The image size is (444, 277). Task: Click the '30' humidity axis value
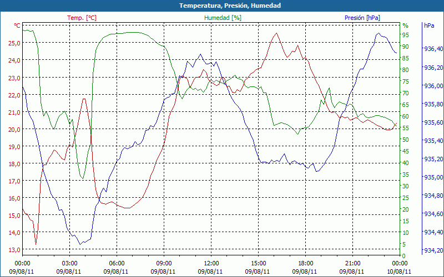[x=406, y=186]
